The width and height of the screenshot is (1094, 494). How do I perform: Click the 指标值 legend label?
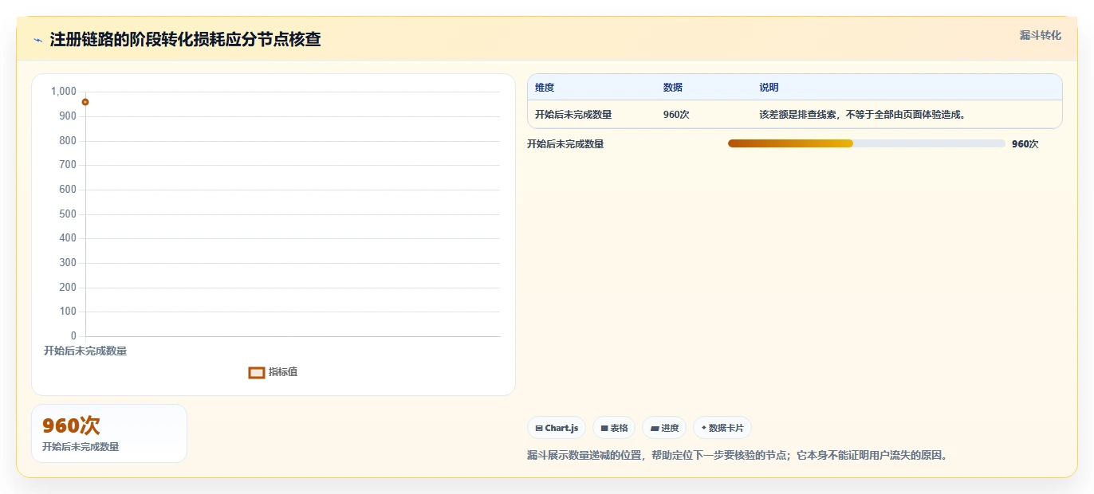283,372
